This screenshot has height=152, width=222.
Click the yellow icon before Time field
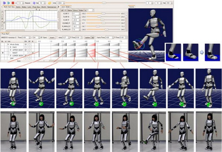pos(50,3)
